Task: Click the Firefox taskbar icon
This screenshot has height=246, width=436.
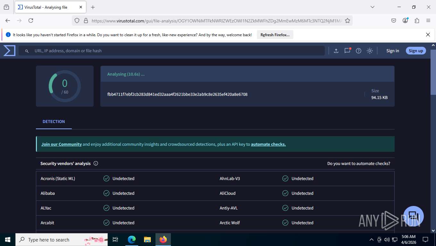Action: pos(163,240)
